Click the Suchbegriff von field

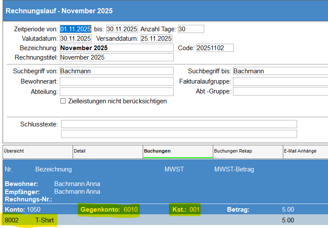(x=116, y=71)
